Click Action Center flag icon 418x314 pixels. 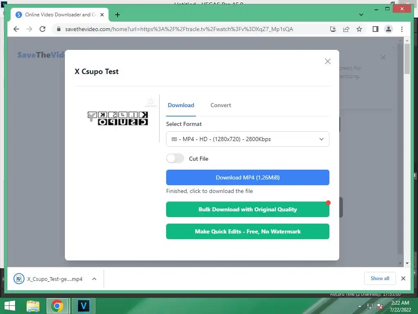(380, 306)
